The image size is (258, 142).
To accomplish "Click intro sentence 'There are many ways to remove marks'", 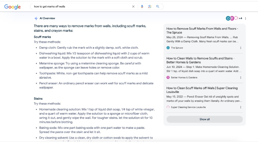I will 90,28.
